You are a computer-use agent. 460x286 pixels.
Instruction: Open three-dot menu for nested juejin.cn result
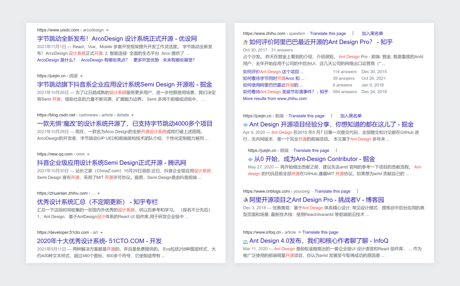coord(336,150)
